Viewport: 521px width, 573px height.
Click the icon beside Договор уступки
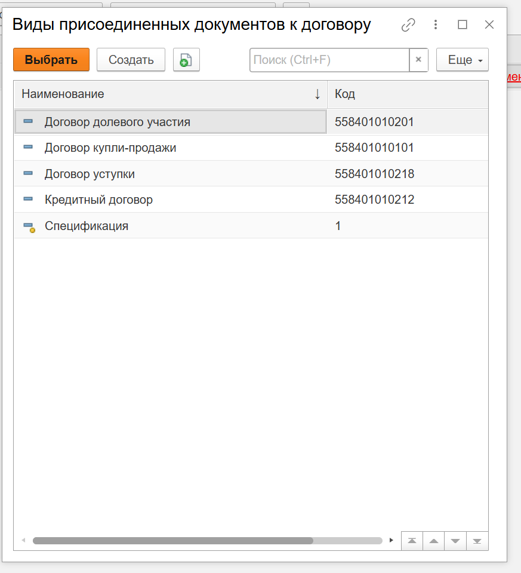point(28,174)
